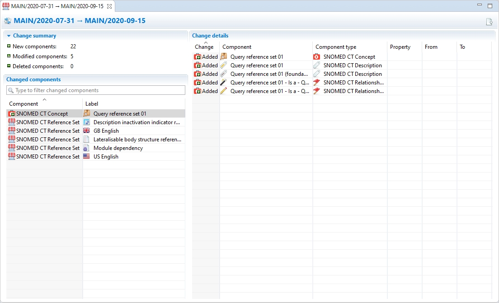Maximize the editor pane
499x303 pixels.
click(490, 6)
